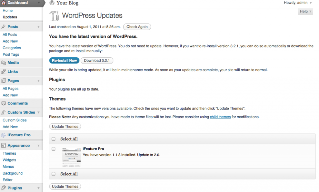
Task: Click the Comments speech bubble icon
Action: tap(3, 103)
